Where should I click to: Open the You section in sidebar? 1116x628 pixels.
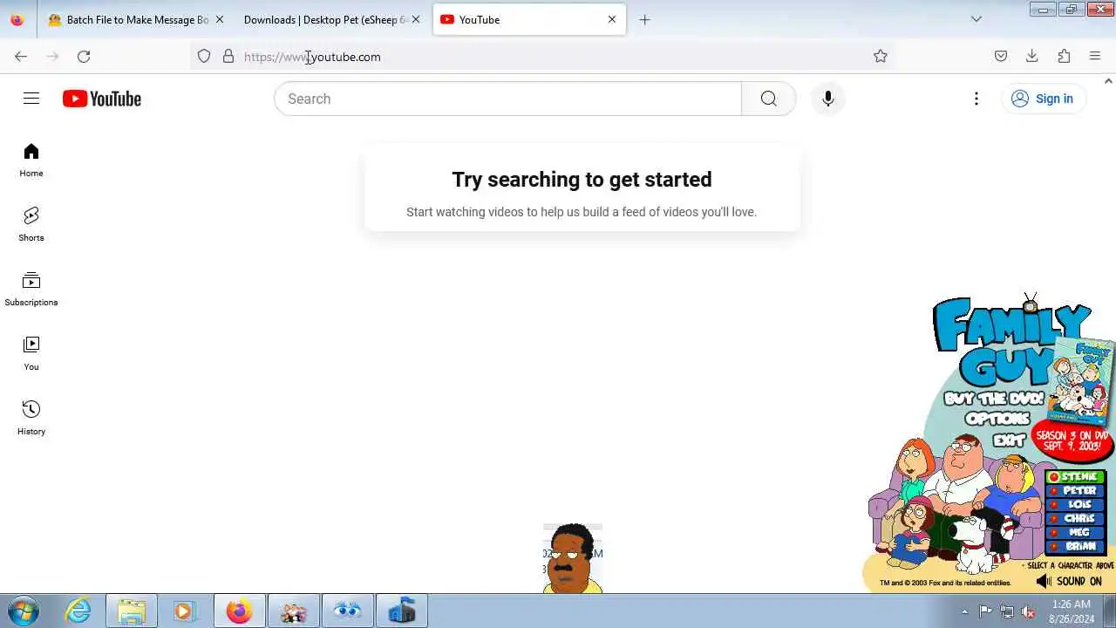pyautogui.click(x=31, y=354)
